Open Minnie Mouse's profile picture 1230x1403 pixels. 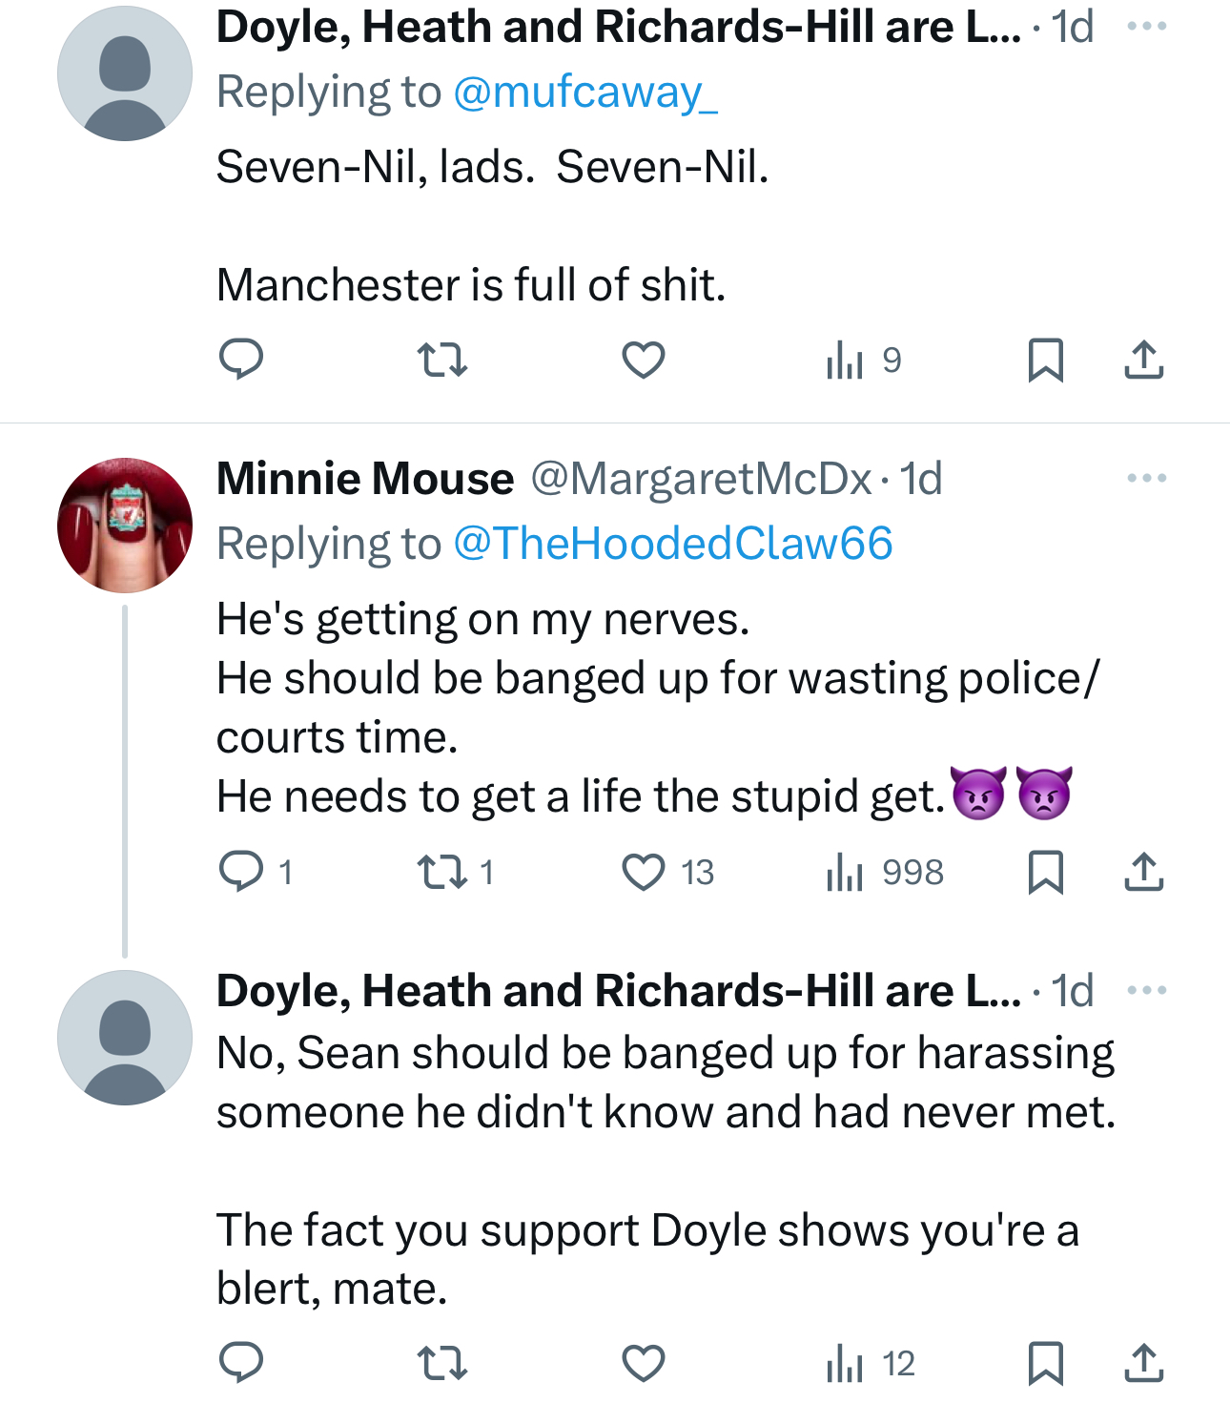pos(125,526)
